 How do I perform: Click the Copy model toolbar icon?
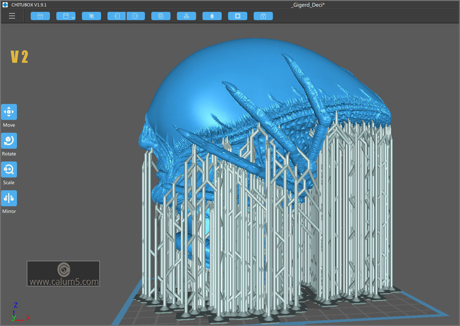pyautogui.click(x=161, y=16)
